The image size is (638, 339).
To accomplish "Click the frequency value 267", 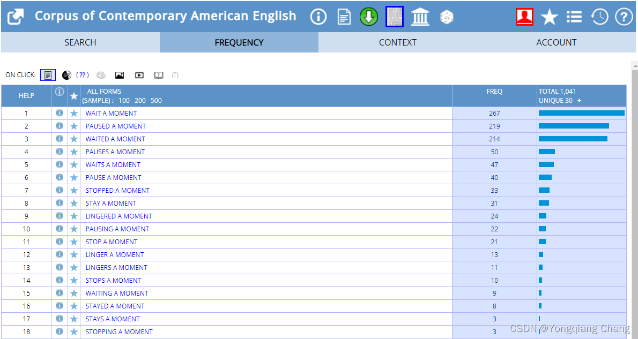I will point(494,113).
